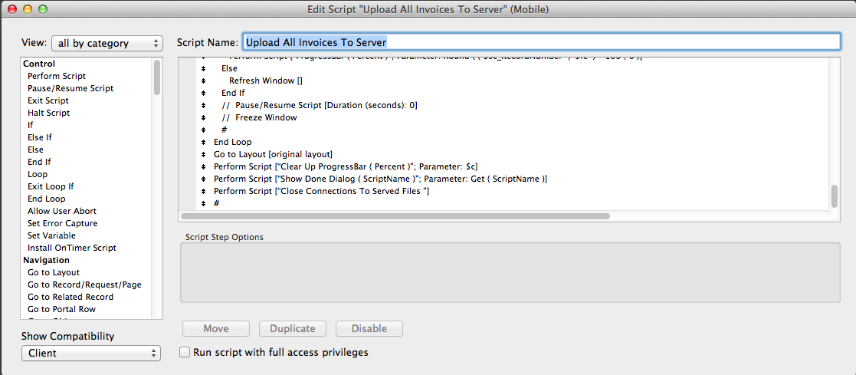
Task: Click drag handle beside Show Done Dialog step
Action: click(x=203, y=179)
